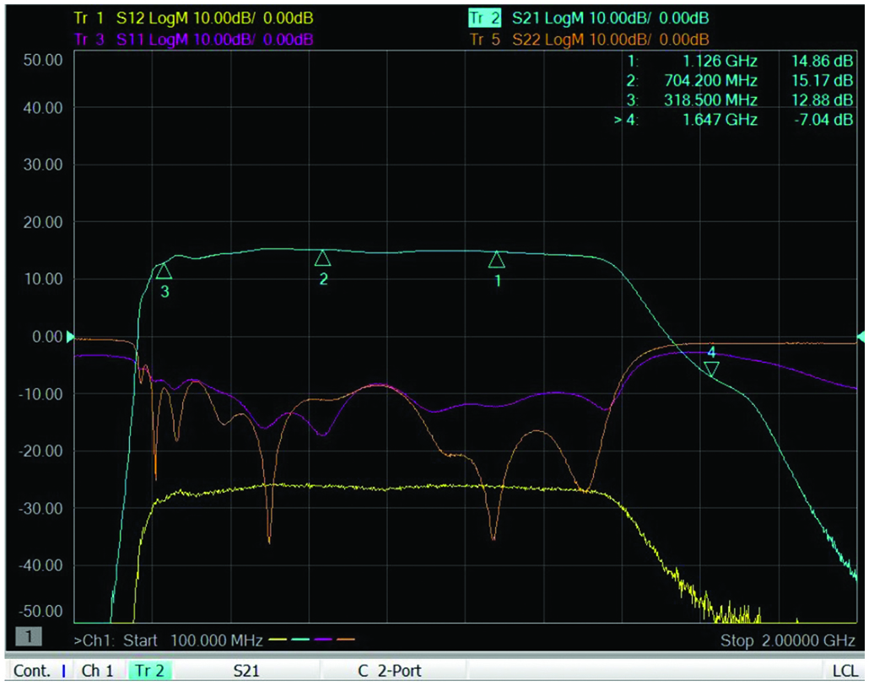Screen dimensions: 869x686
Task: Select marker 2 triangle near 704 MHz
Action: point(322,258)
